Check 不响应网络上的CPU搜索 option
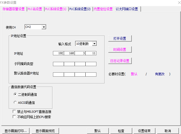This screenshot has height=134, width=181. (14, 117)
